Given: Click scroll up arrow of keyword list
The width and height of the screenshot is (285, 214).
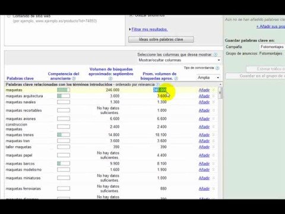Looking at the screenshot, I should [220, 84].
